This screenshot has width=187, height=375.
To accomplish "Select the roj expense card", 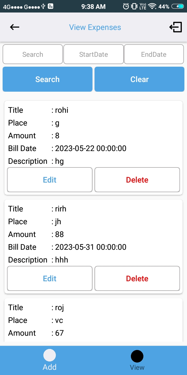I will pyautogui.click(x=94, y=320).
